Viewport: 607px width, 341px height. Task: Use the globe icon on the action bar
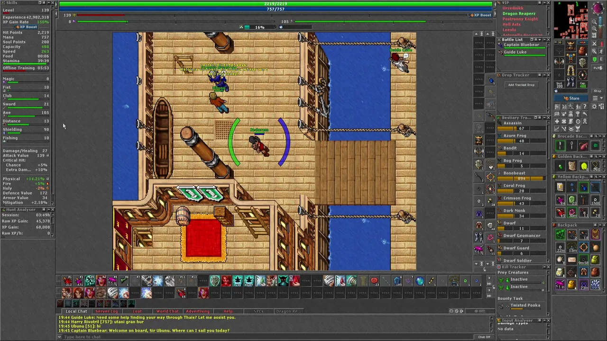(x=420, y=281)
